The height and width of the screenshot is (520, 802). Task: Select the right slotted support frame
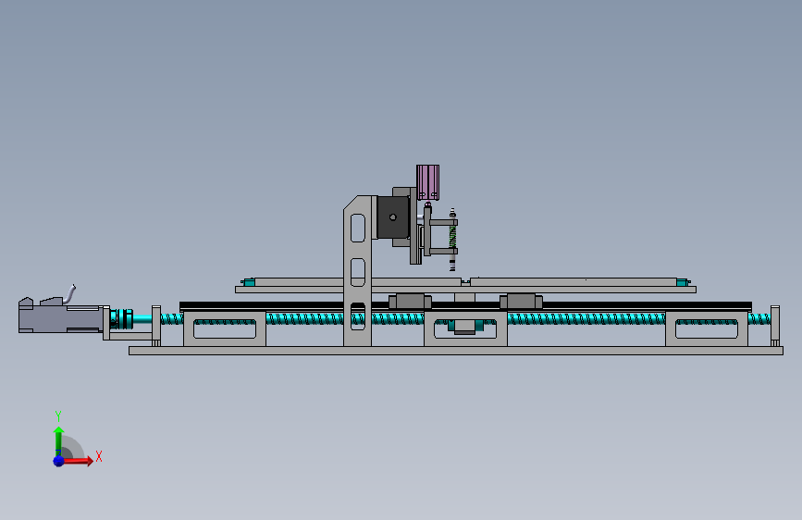coord(707,329)
